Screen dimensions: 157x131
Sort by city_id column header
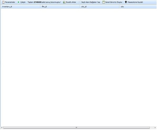[x=99, y=7]
